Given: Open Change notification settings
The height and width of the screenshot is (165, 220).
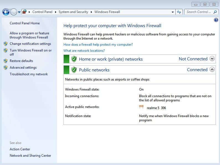Looking at the screenshot, I should 30,44.
